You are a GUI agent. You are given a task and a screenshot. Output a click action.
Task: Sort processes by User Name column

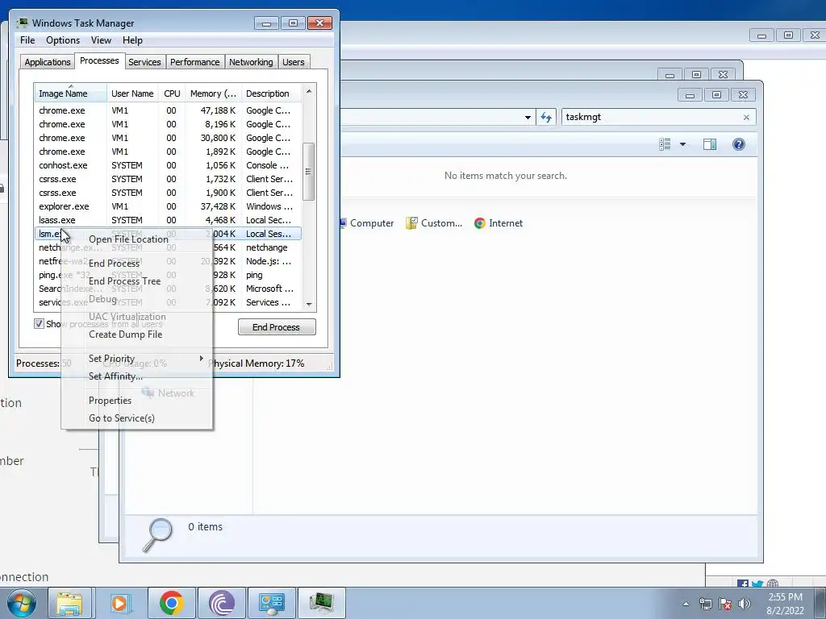[x=132, y=93]
